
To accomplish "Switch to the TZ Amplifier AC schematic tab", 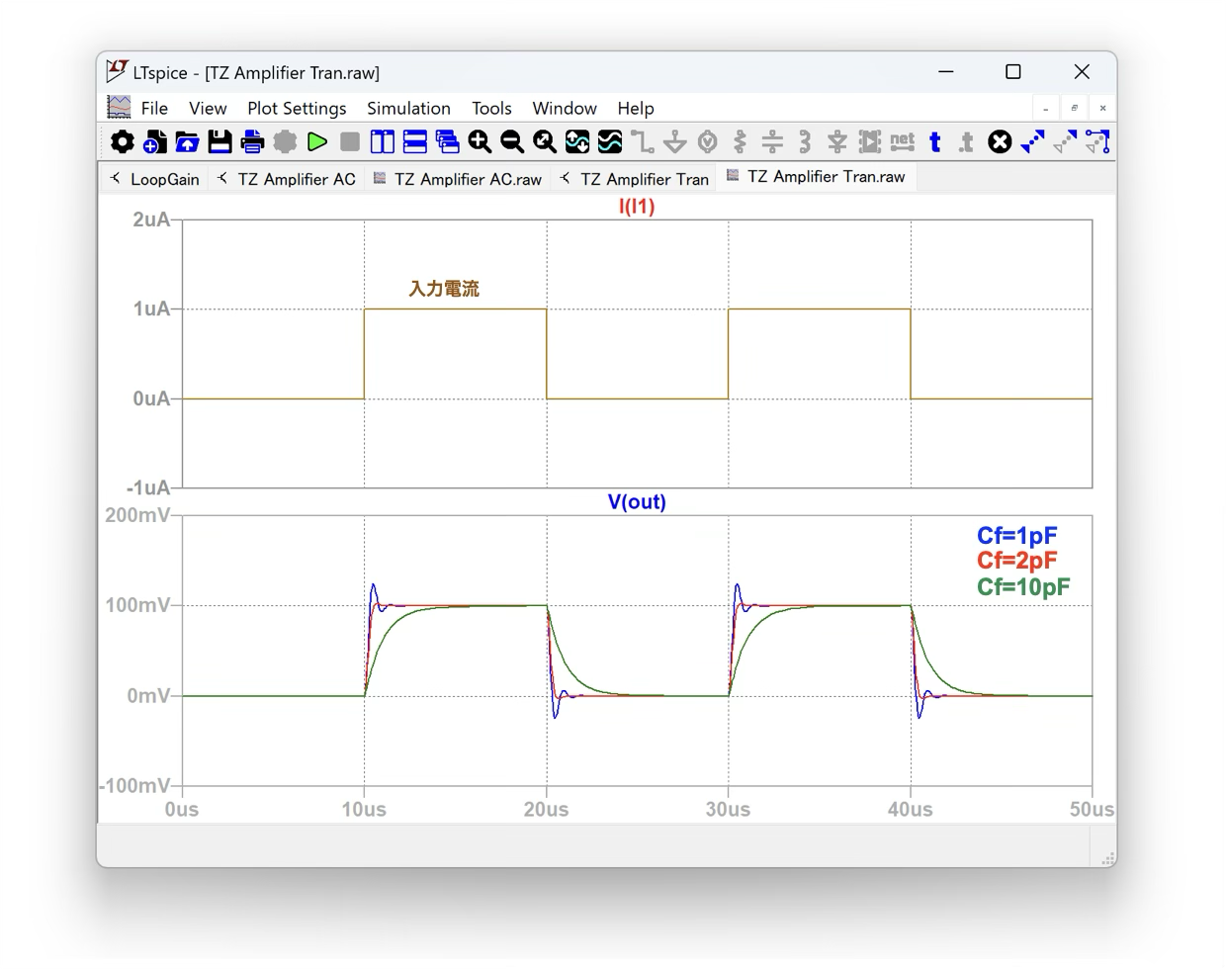I will 287,179.
